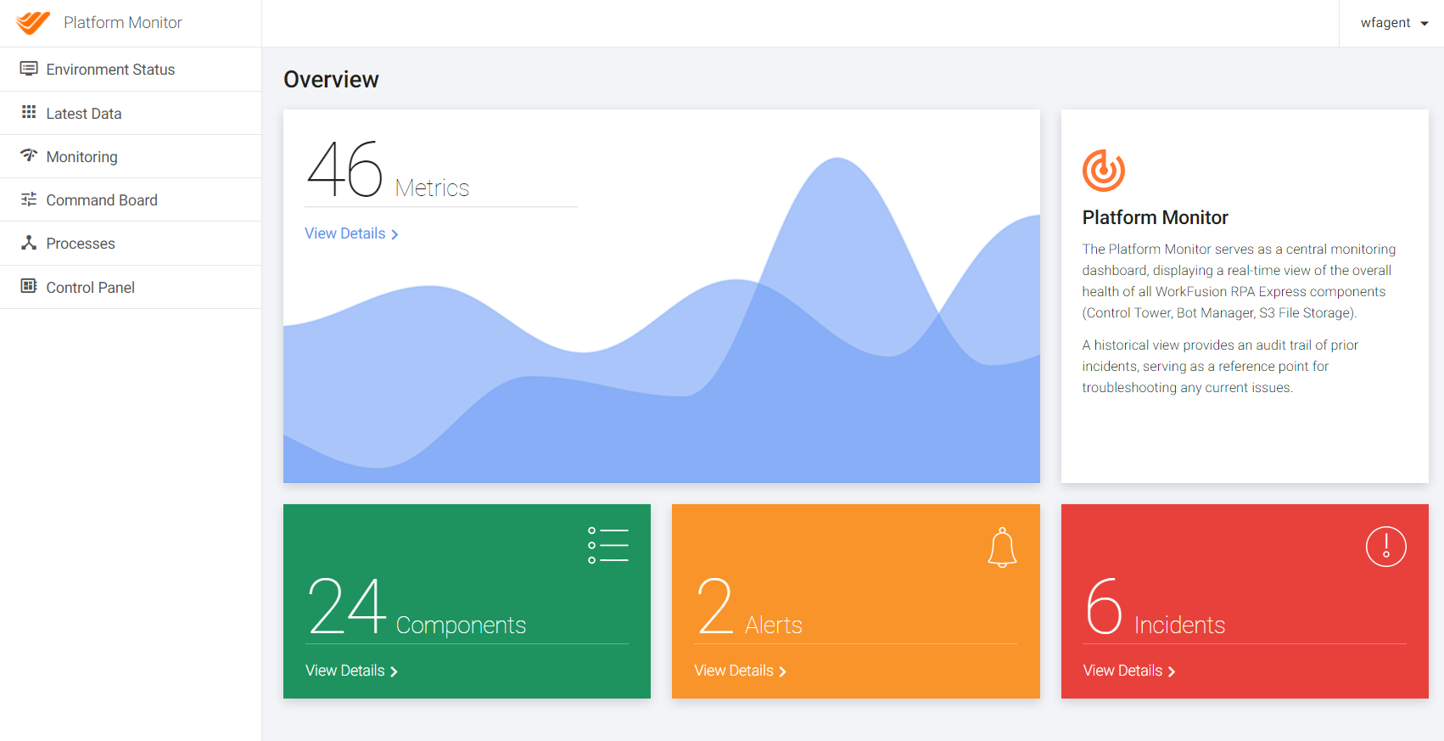Click the Overview page heading
The height and width of the screenshot is (741, 1444).
pyautogui.click(x=331, y=79)
